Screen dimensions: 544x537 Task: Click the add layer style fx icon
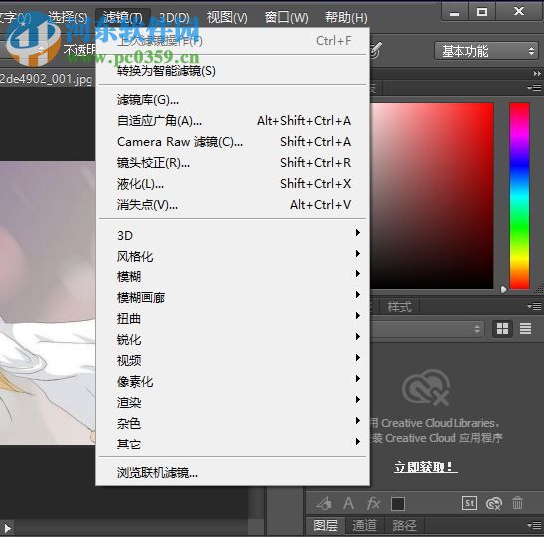(373, 503)
